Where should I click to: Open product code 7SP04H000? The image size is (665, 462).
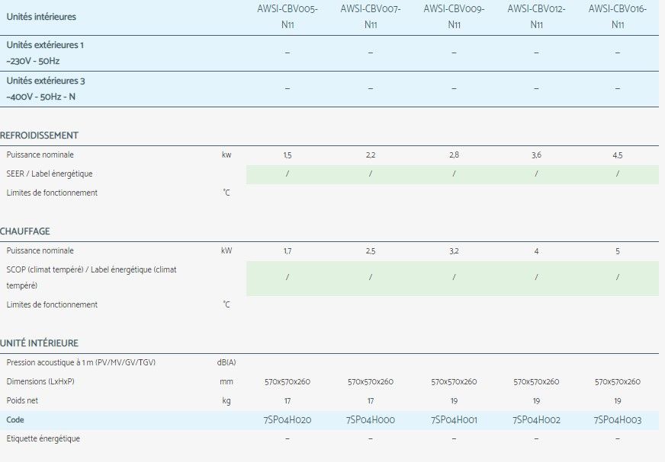coord(371,420)
